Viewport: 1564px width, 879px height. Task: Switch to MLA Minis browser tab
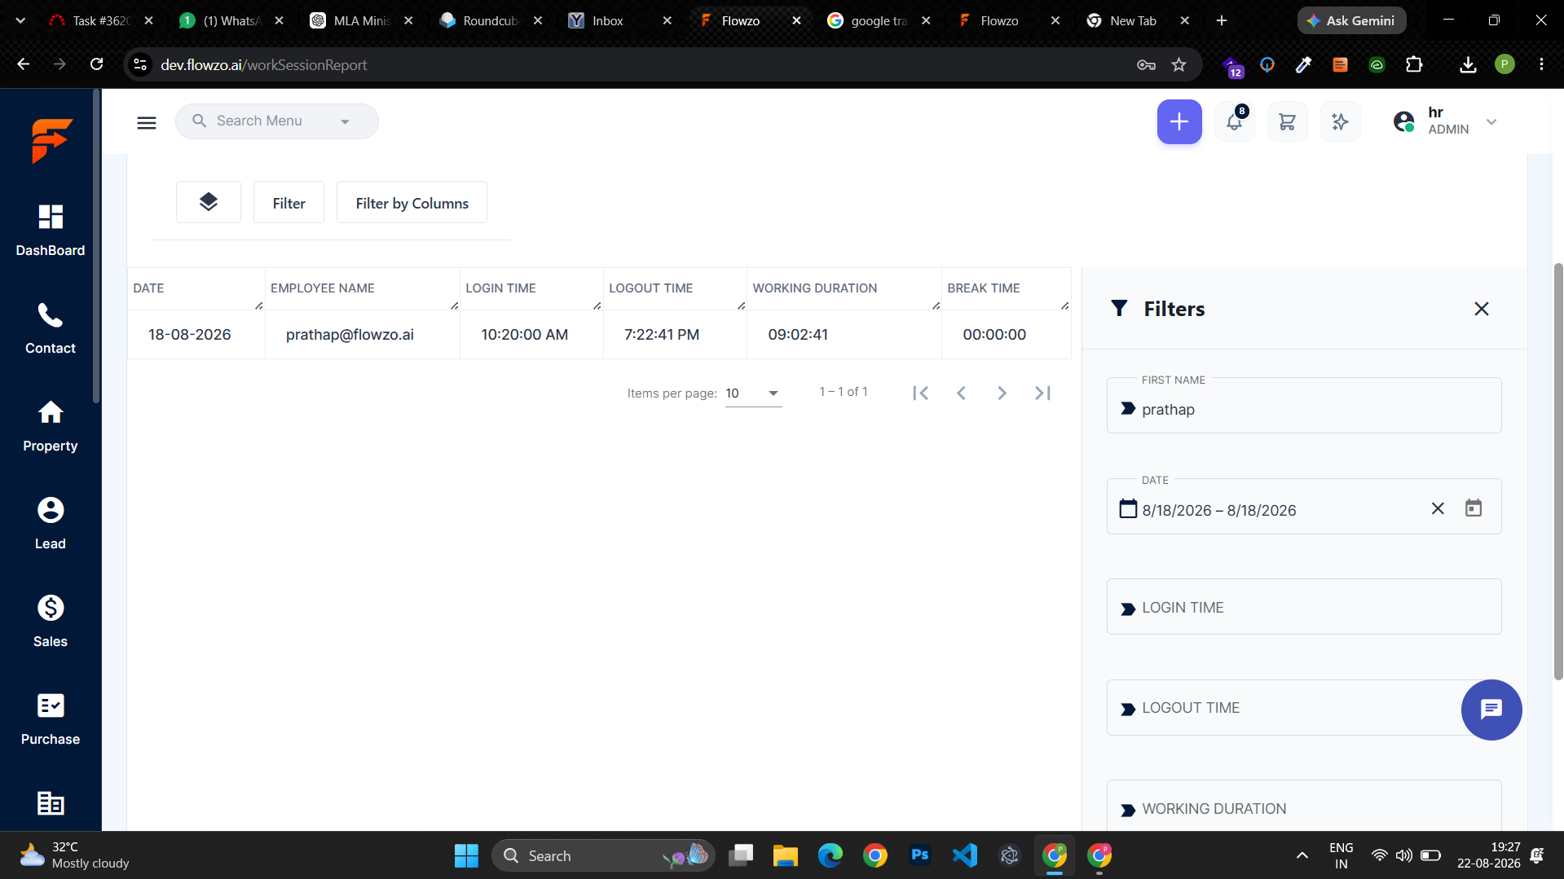361,20
